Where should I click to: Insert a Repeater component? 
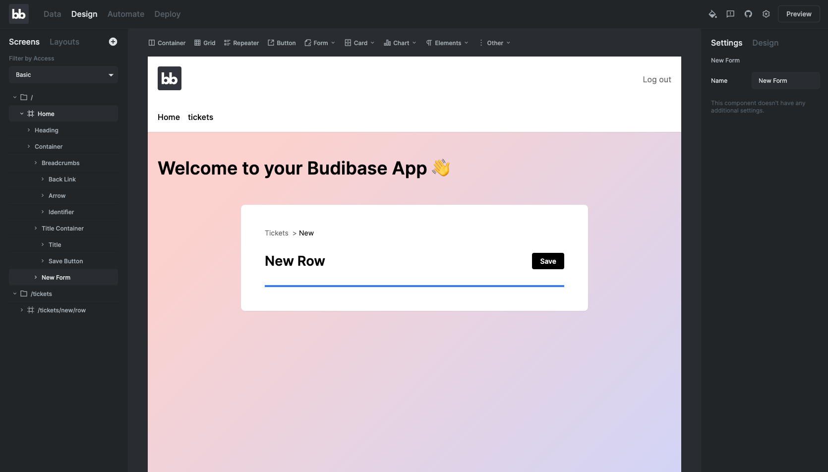(x=241, y=43)
